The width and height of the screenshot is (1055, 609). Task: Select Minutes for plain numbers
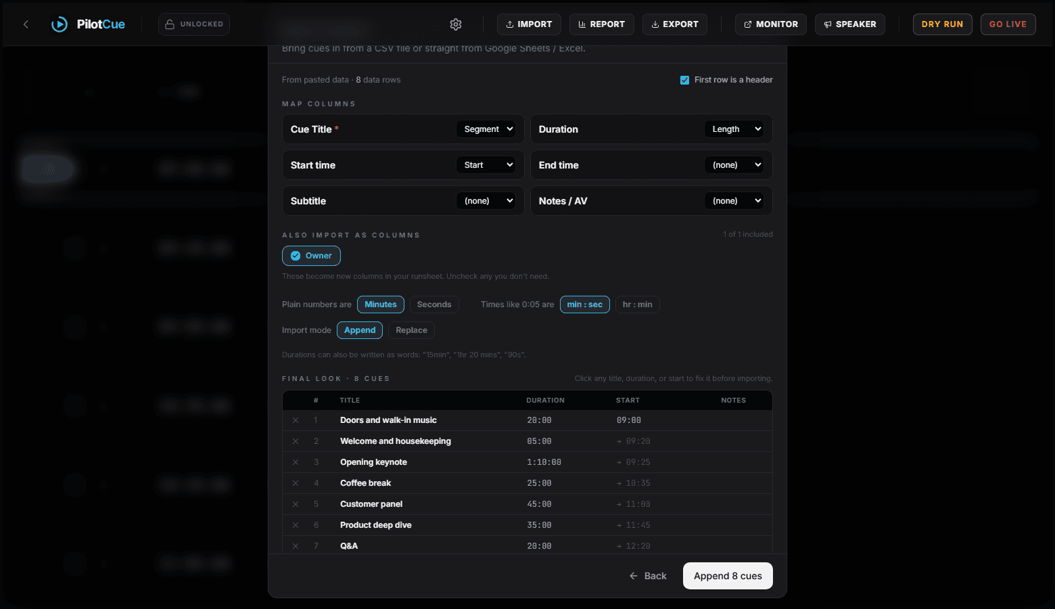pos(381,304)
